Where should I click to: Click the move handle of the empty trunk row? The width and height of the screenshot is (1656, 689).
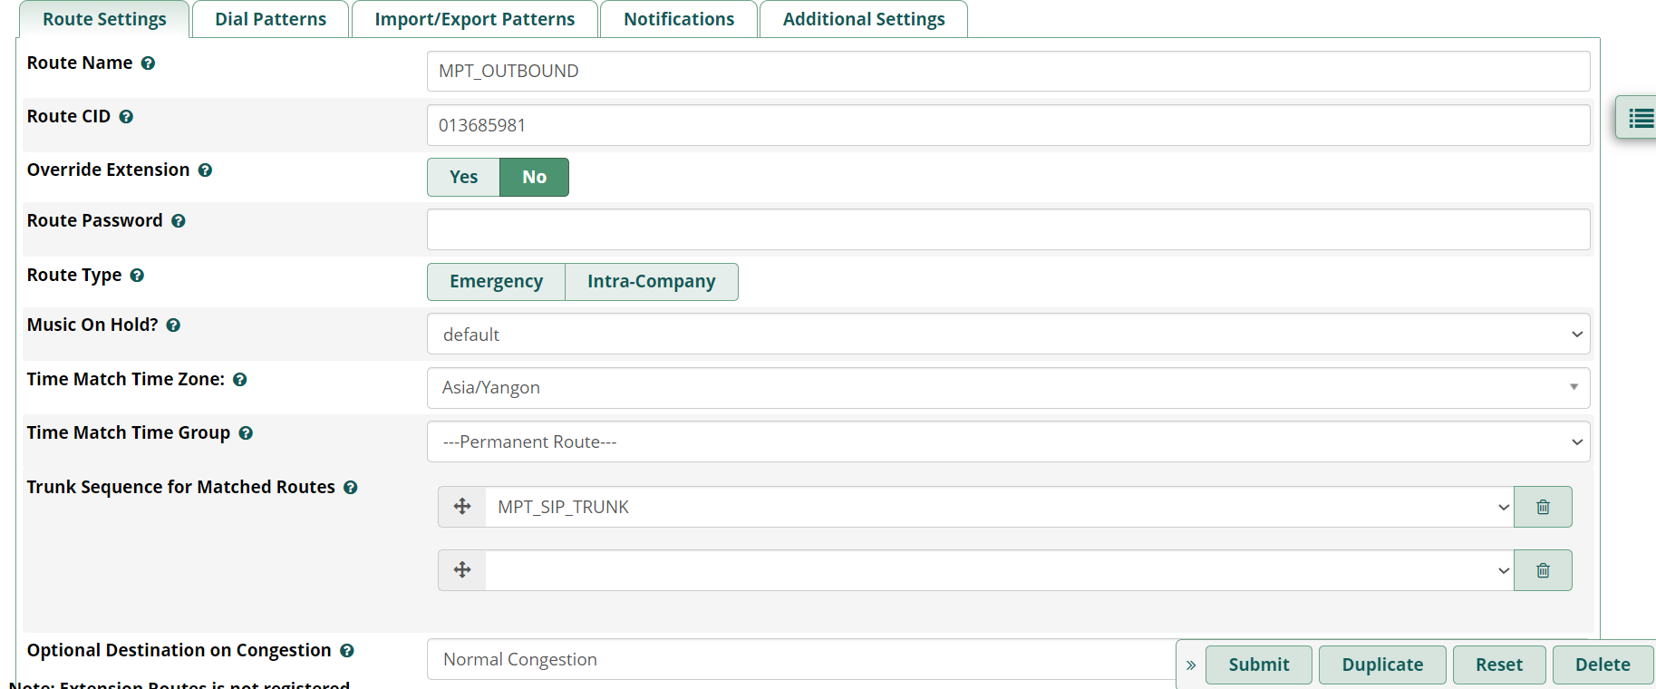pyautogui.click(x=462, y=570)
